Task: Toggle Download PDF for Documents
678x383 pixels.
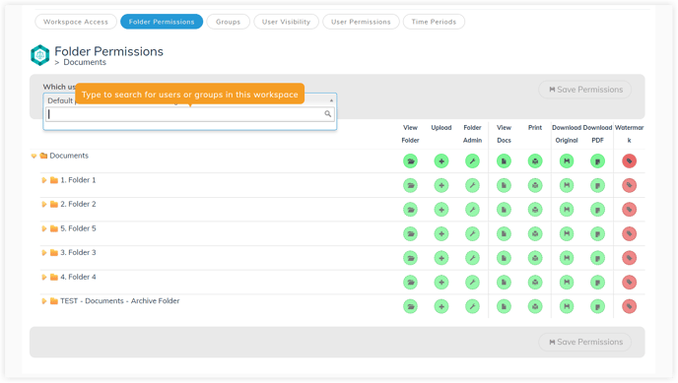Action: (597, 161)
